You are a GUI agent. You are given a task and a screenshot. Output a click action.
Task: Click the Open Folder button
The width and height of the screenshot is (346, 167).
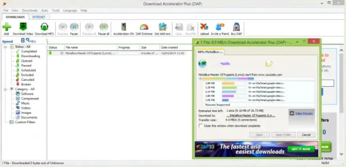pyautogui.click(x=284, y=135)
